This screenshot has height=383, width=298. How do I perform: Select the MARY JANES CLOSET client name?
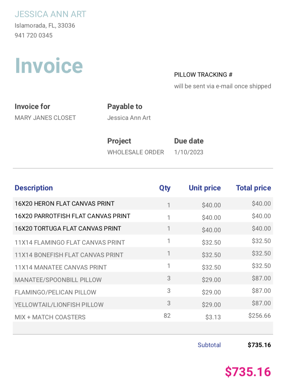pos(45,118)
